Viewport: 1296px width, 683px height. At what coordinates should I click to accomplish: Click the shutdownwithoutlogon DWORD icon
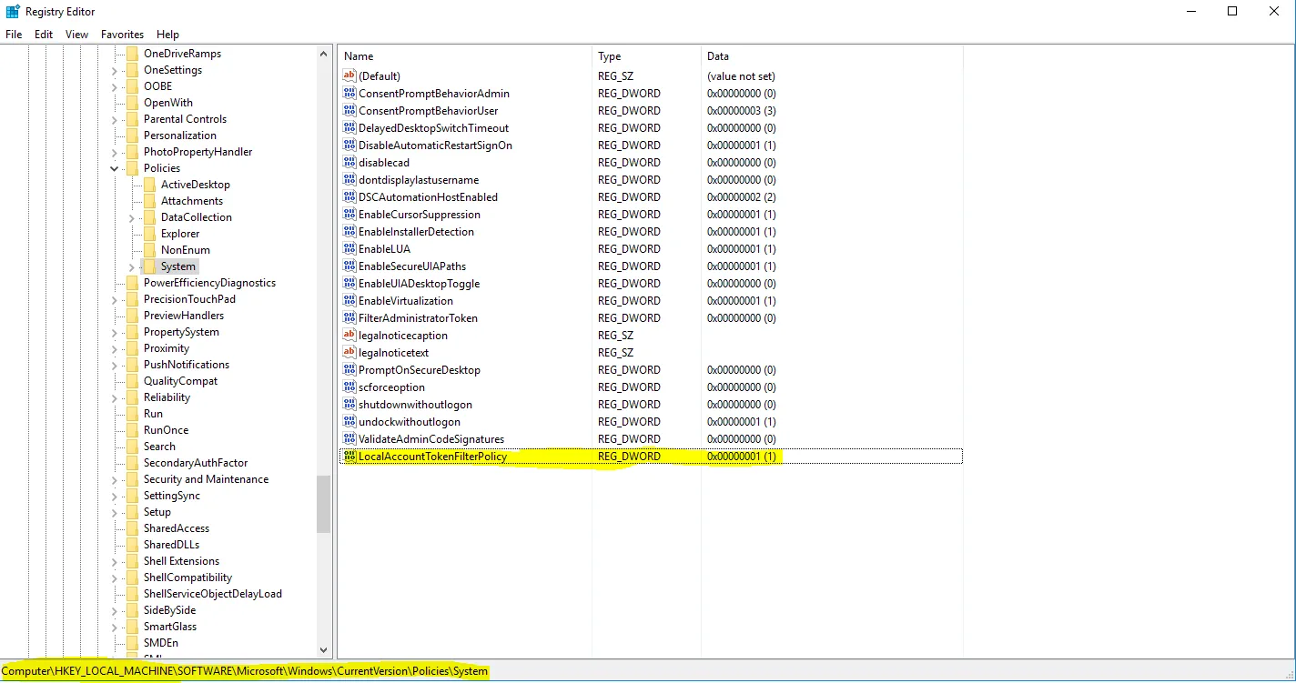(349, 405)
